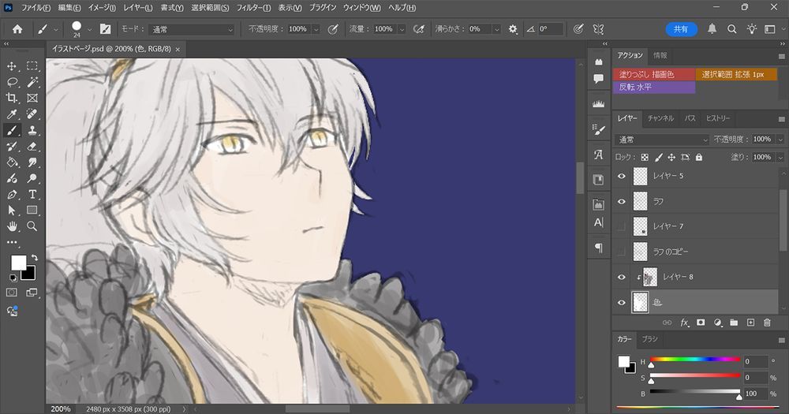Switch to the チャンネル tab
Image resolution: width=789 pixels, height=414 pixels.
click(x=660, y=118)
